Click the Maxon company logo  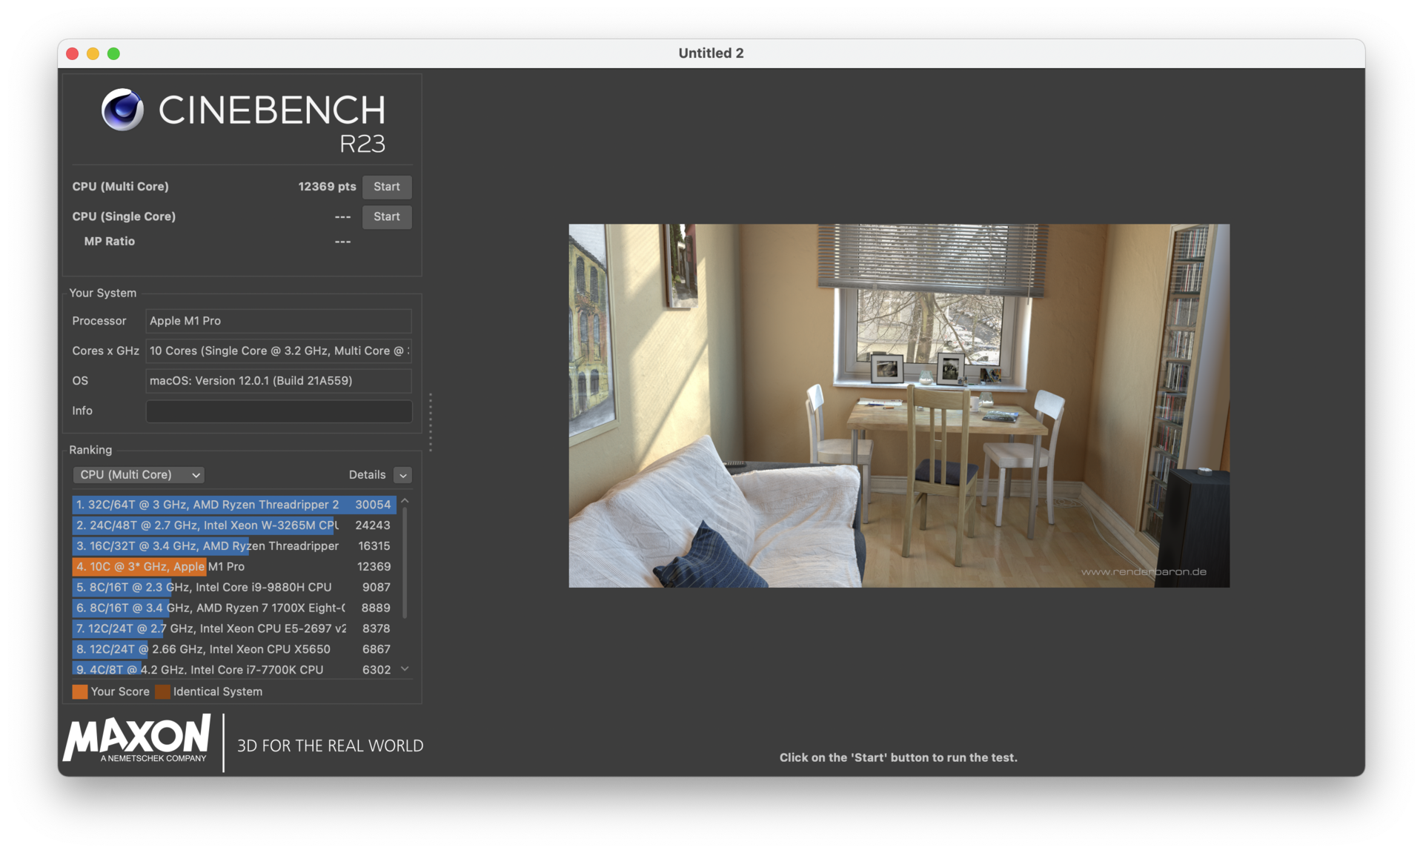coord(137,738)
